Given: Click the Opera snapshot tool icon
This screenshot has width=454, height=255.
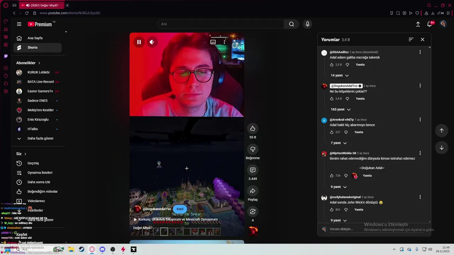Looking at the screenshot, I should [398, 13].
